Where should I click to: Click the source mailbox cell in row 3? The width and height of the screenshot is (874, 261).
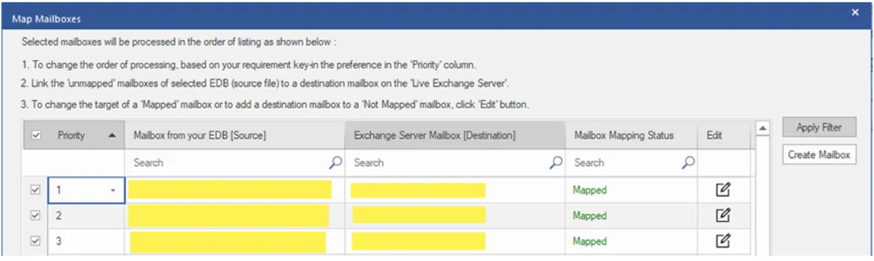coord(236,241)
